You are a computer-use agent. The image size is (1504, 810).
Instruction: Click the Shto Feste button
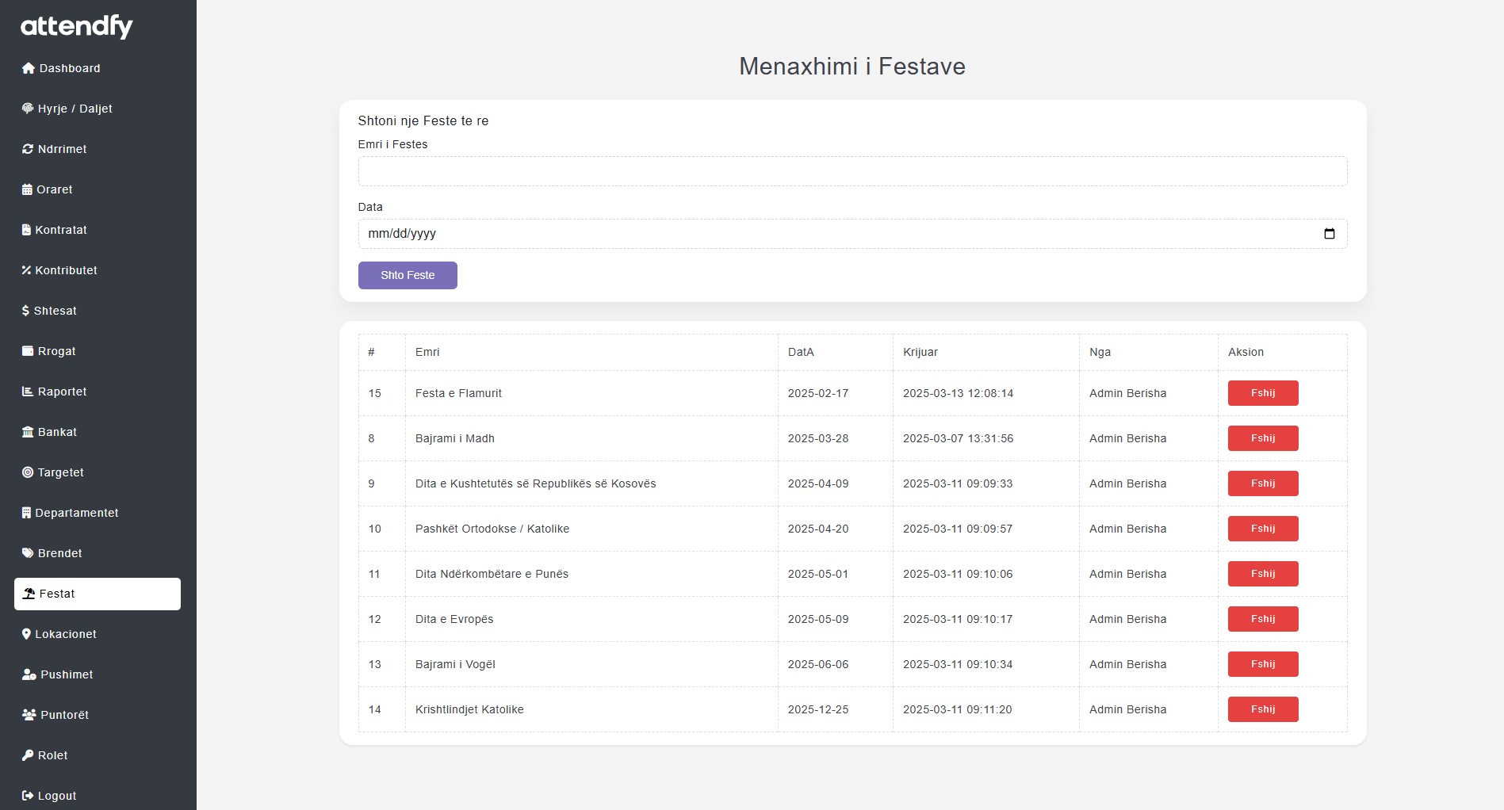[x=407, y=275]
